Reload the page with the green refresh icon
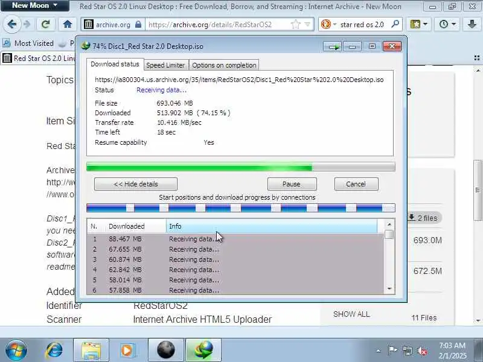Image resolution: width=483 pixels, height=362 pixels. pyautogui.click(x=46, y=24)
